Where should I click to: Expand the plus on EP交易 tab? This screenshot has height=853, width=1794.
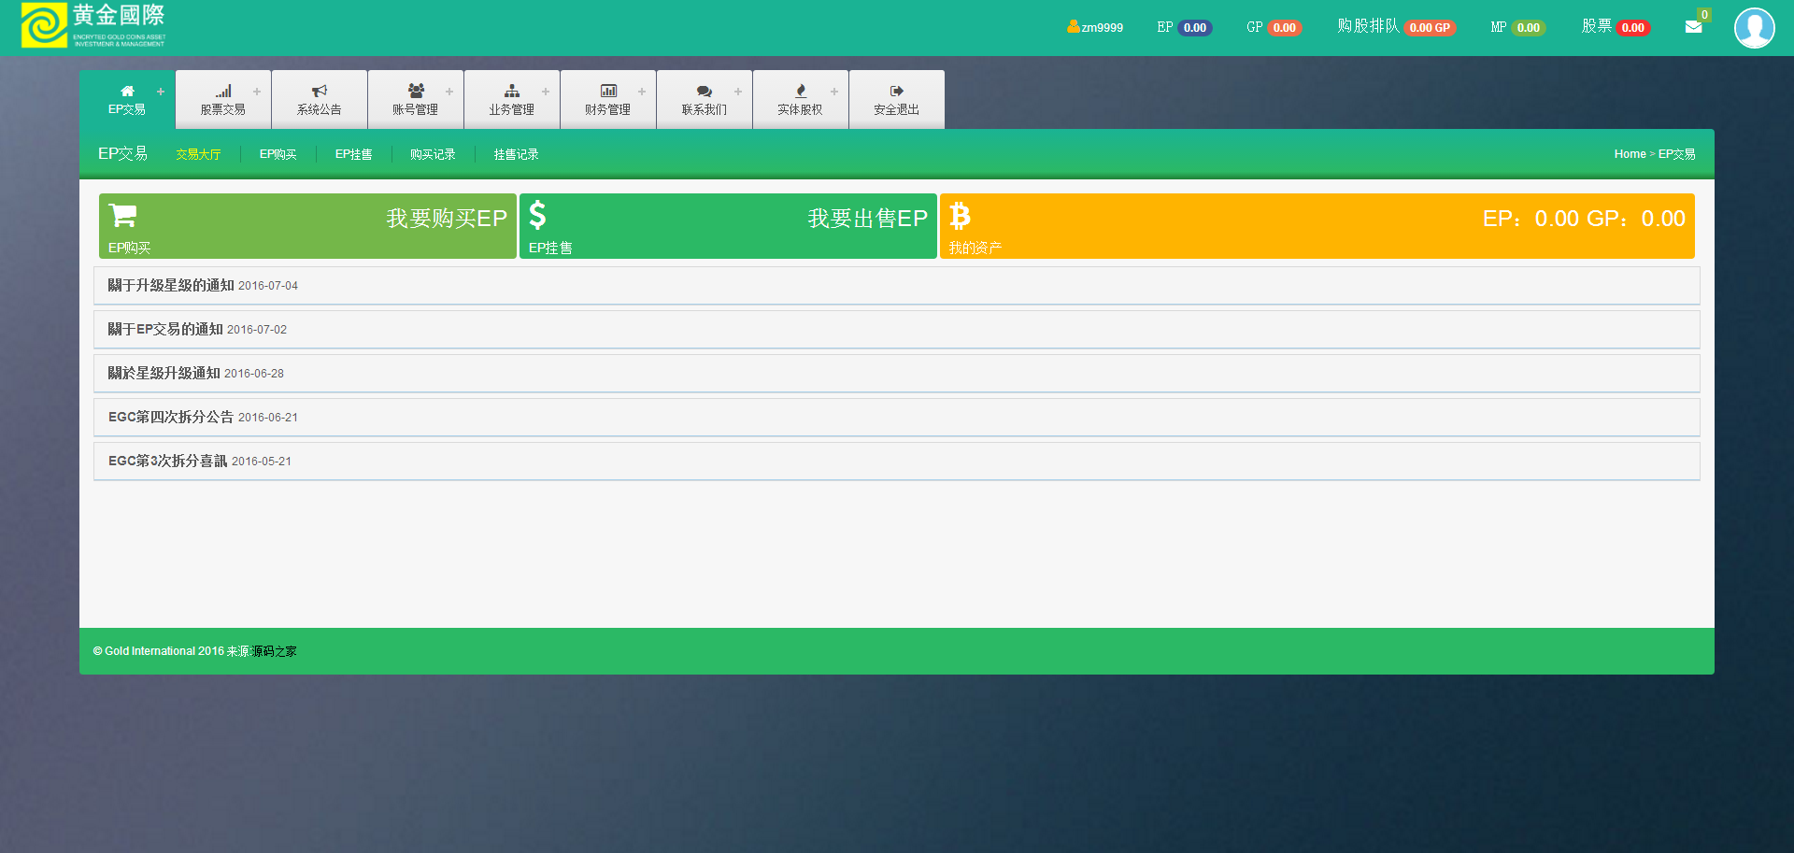pyautogui.click(x=161, y=92)
